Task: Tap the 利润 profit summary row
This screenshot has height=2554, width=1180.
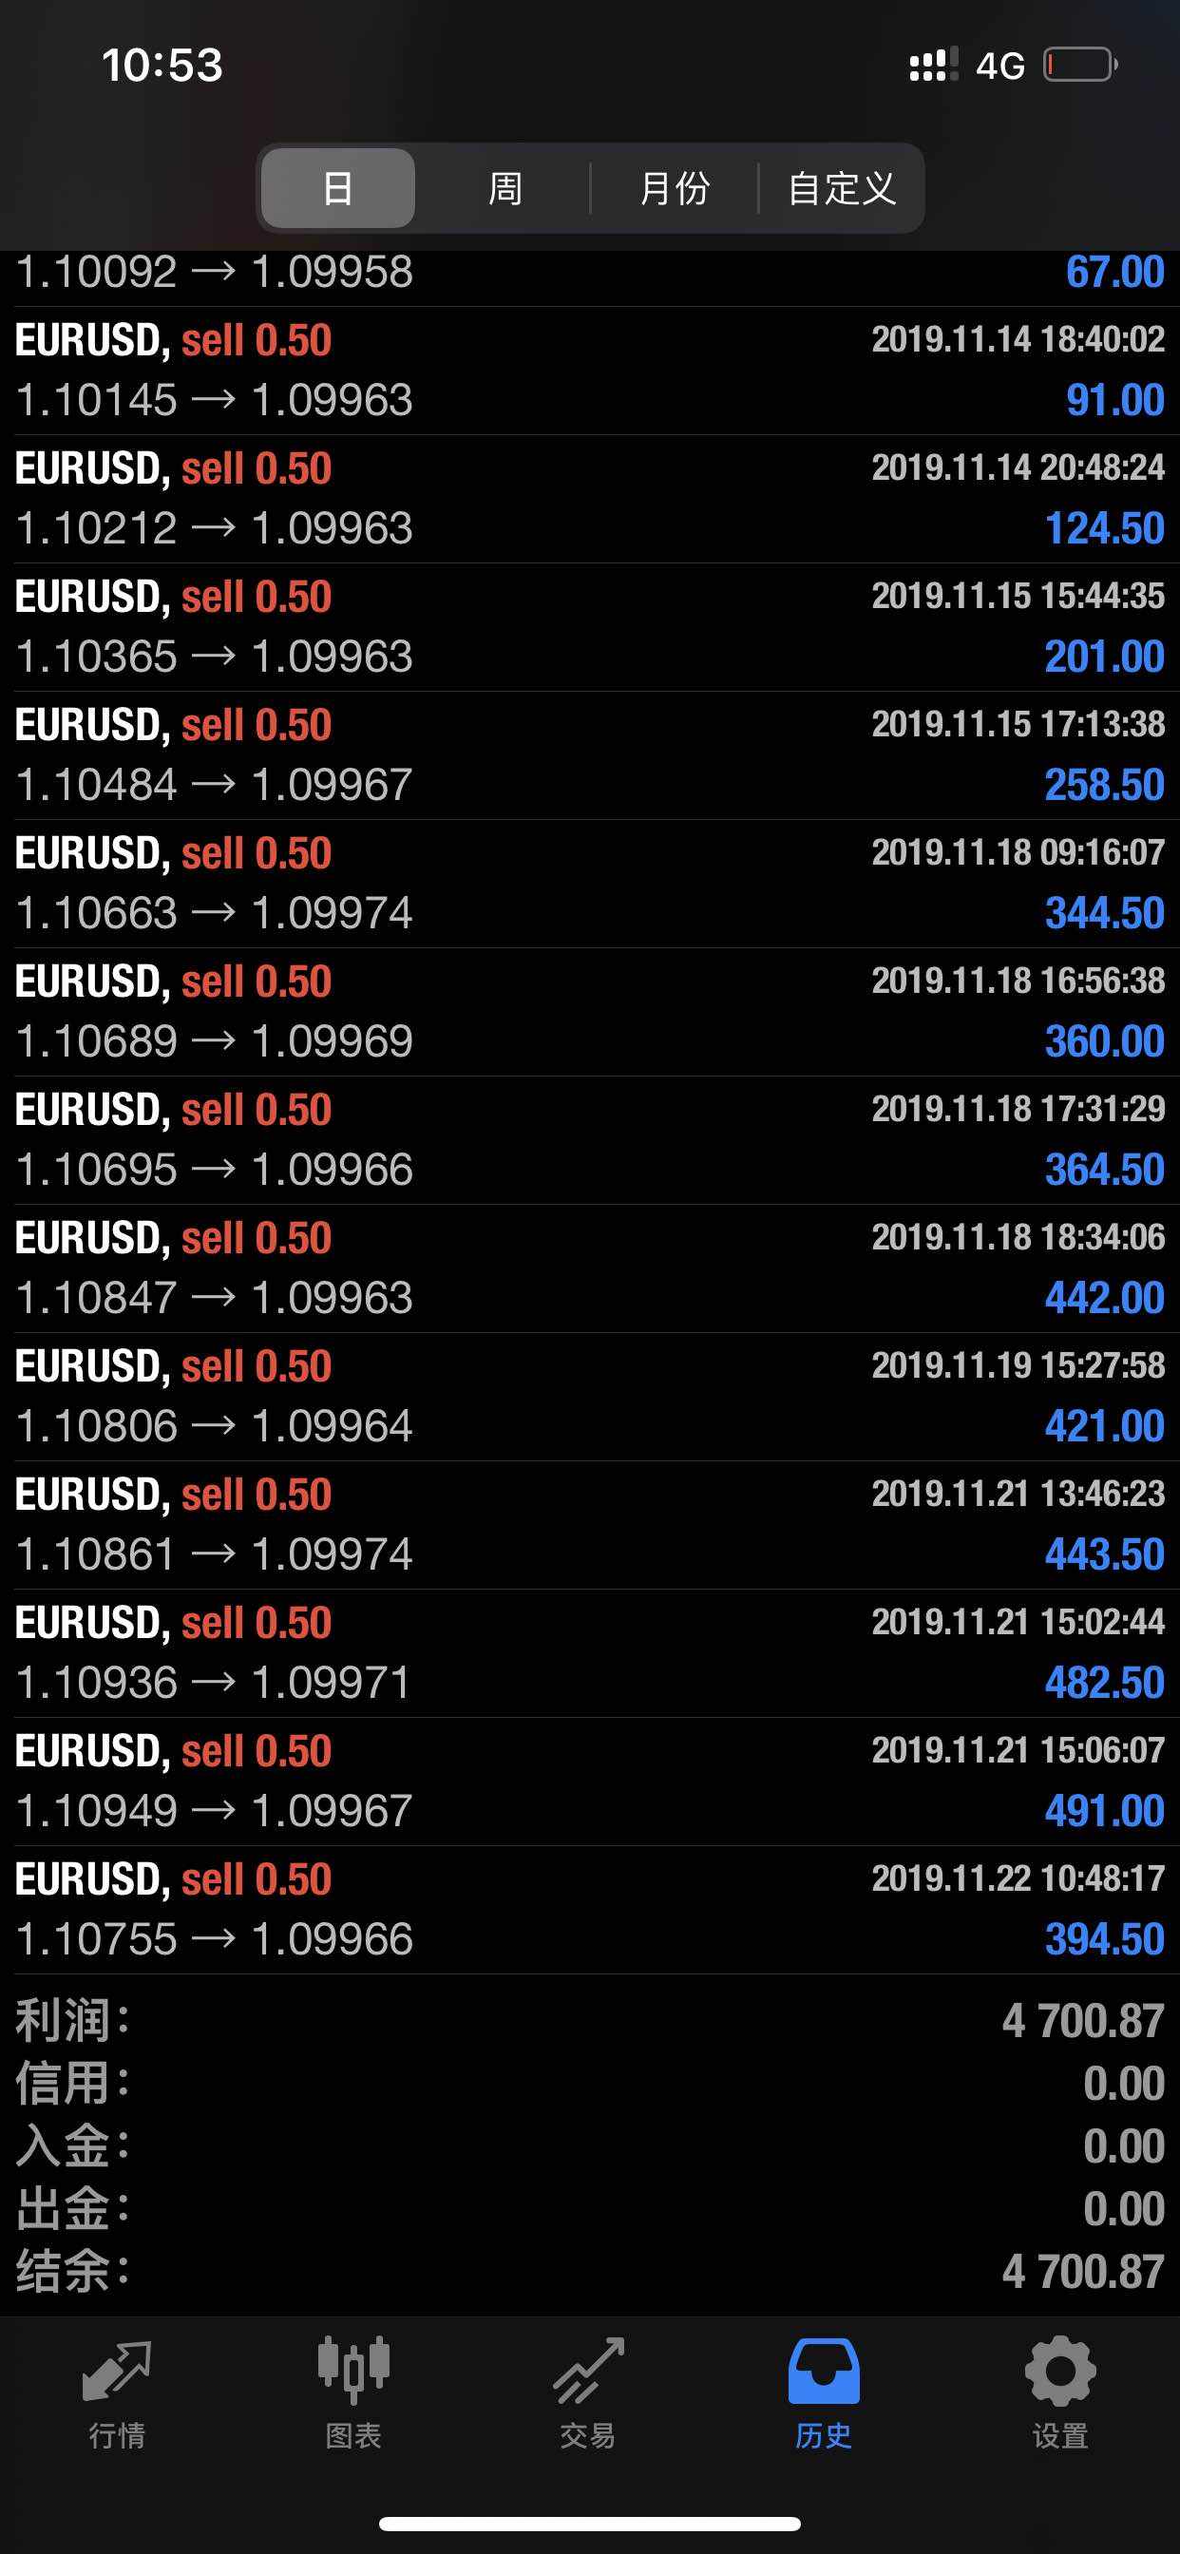Action: pos(590,2021)
